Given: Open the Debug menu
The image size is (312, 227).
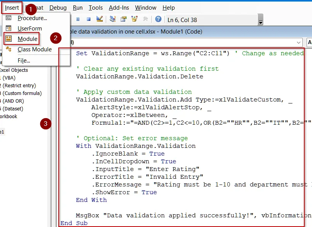Looking at the screenshot, I should tap(58, 8).
